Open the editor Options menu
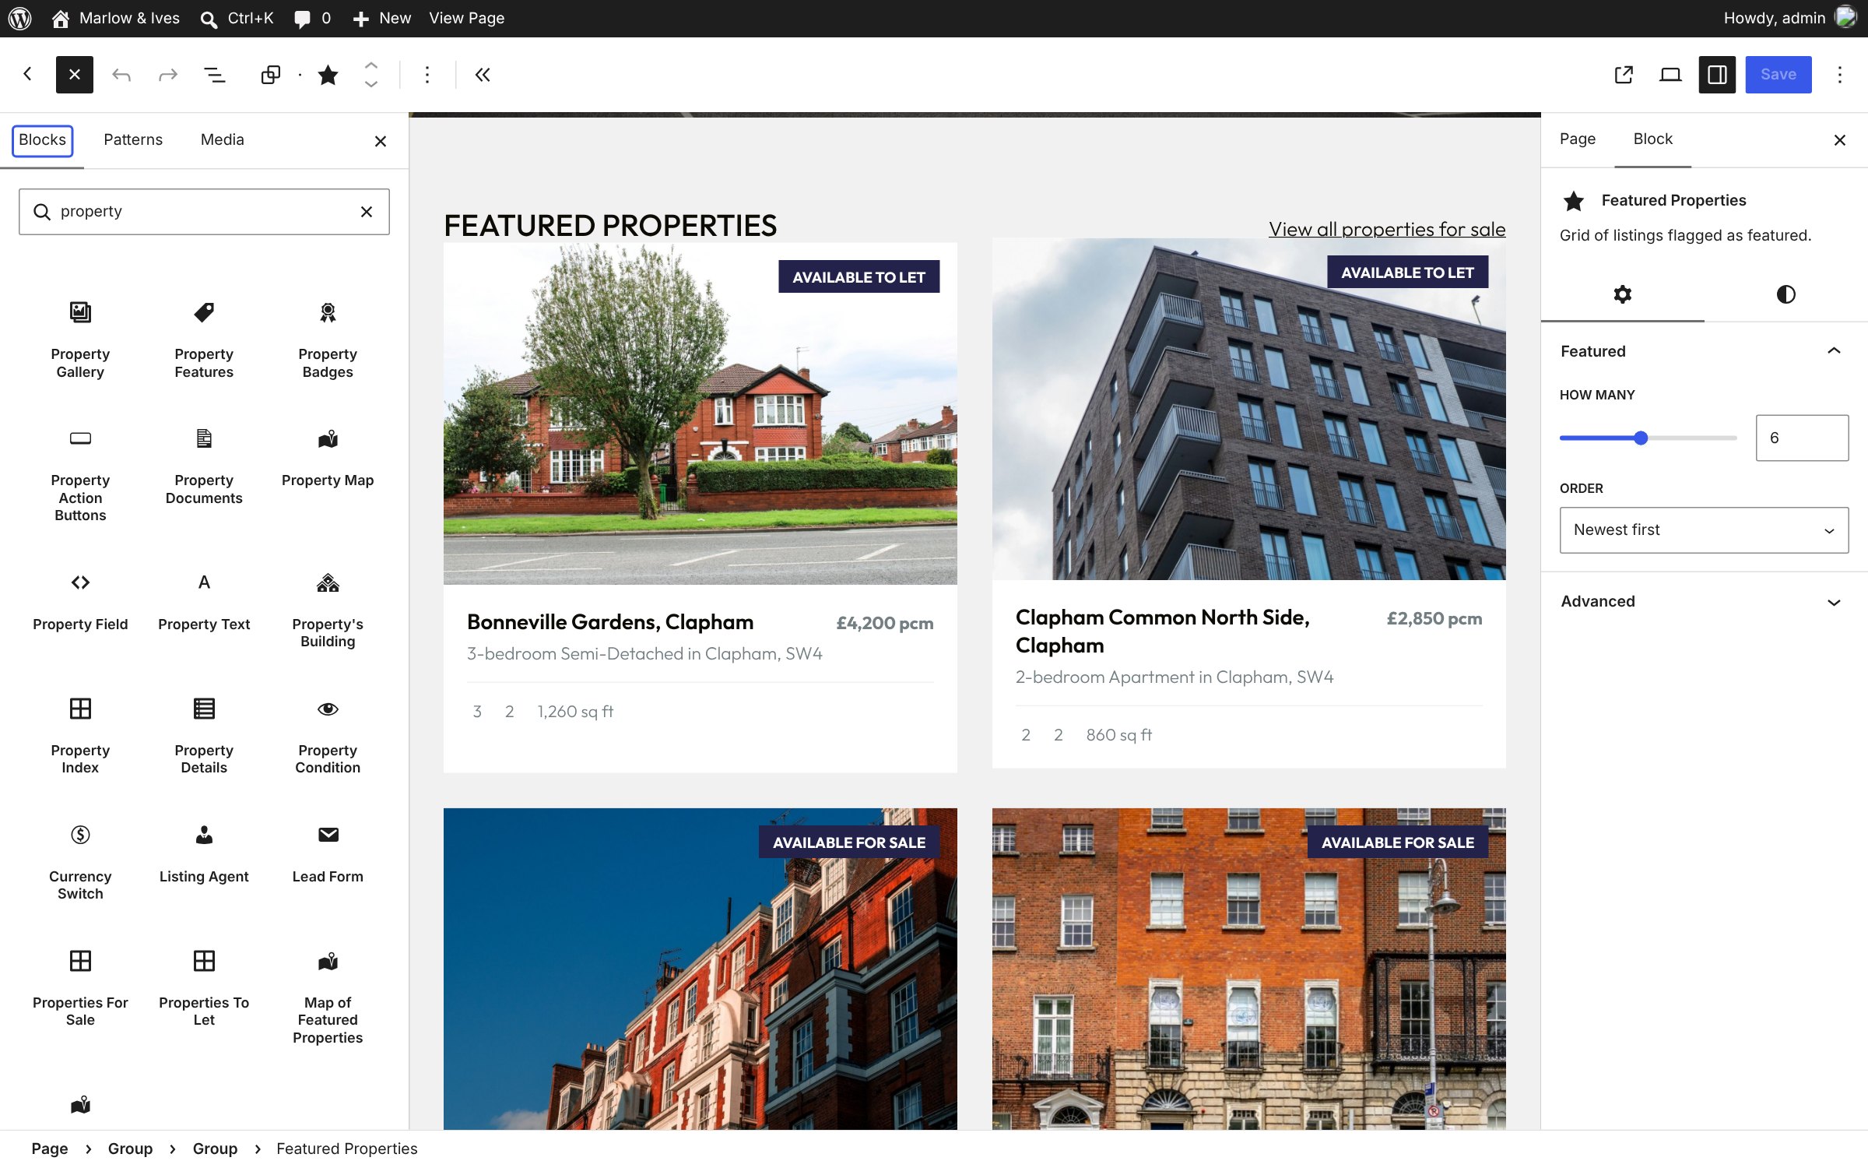 [1840, 75]
